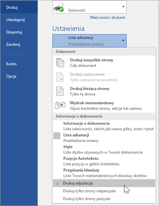159x206 pixels.
Task: Open the Eksportuj section
Action: point(14,32)
